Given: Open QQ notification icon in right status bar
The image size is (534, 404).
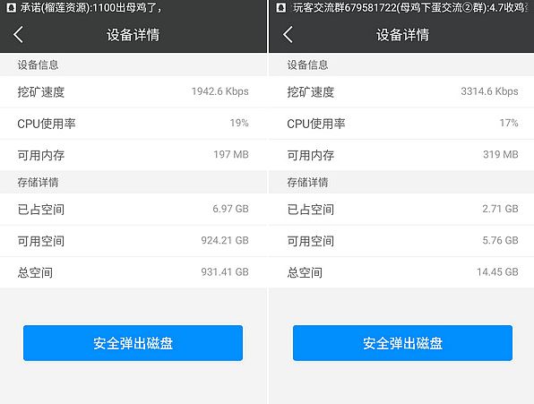Looking at the screenshot, I should [x=281, y=7].
